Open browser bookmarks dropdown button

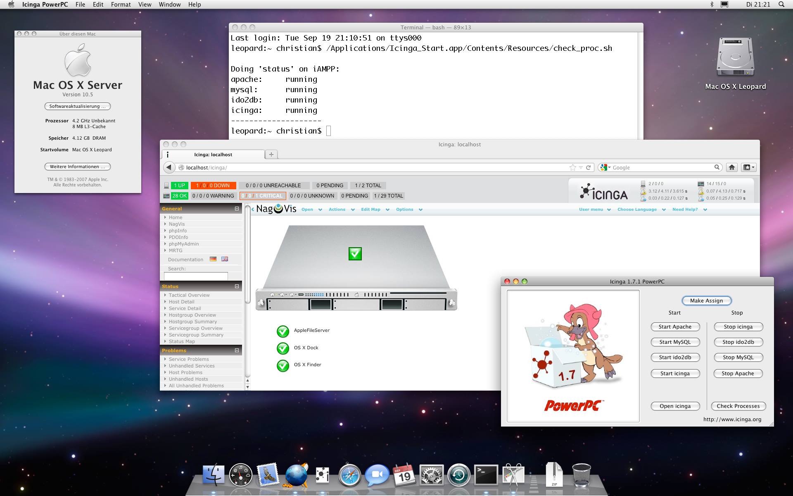(749, 167)
